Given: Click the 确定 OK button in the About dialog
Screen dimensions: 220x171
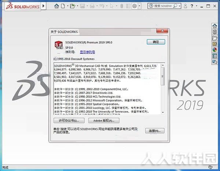Looking at the screenshot, I should pos(156,42).
